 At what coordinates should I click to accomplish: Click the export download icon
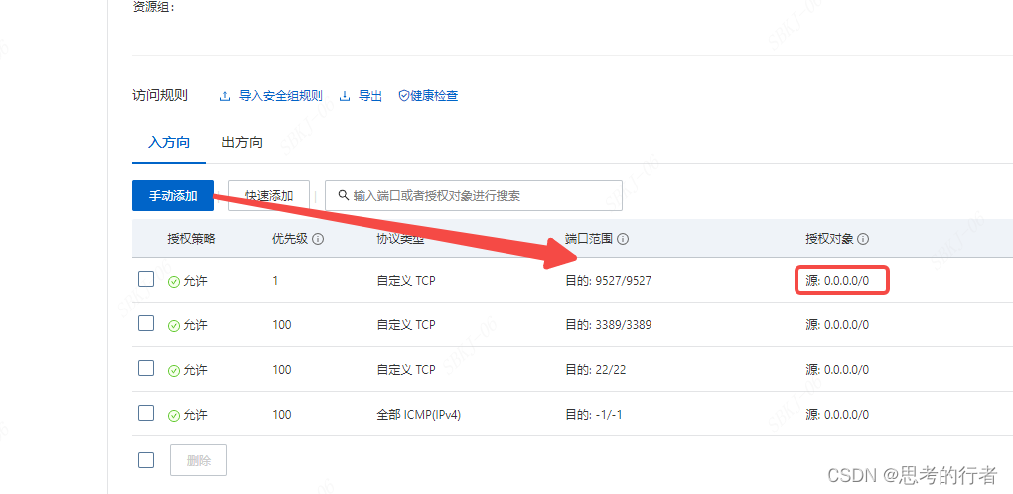point(345,97)
